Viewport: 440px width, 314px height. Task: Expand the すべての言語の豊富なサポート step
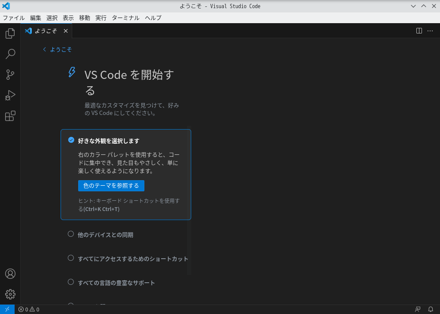(116, 283)
